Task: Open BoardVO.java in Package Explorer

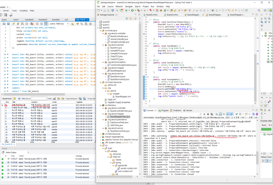Action: tap(116, 48)
